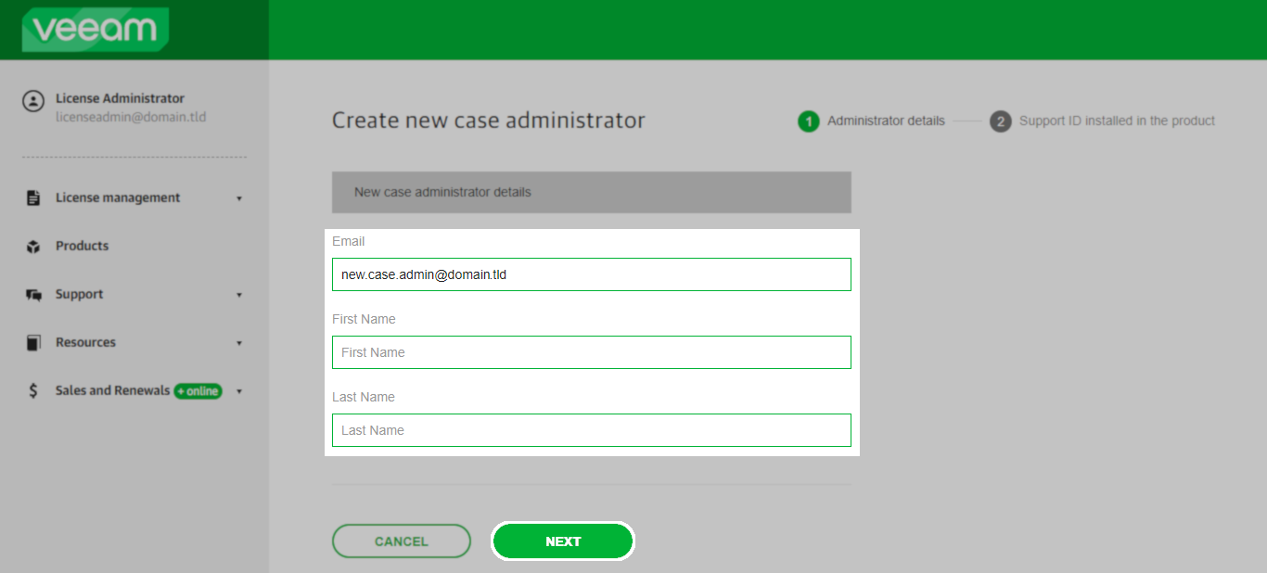Click the First Name input field
The height and width of the screenshot is (573, 1267).
[592, 352]
